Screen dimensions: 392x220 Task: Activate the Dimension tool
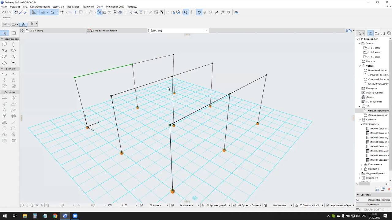[5, 98]
